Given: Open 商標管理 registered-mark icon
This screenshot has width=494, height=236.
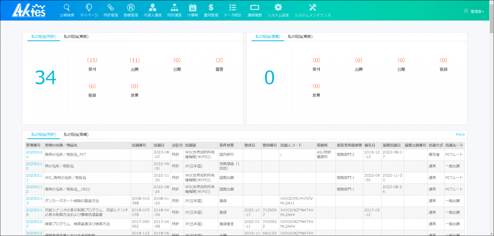Looking at the screenshot, I should [x=131, y=8].
